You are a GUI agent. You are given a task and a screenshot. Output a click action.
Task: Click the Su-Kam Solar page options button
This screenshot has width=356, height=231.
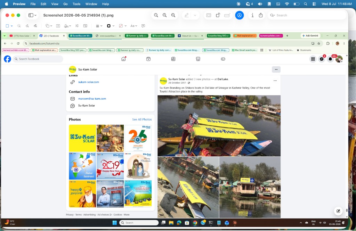click(276, 69)
